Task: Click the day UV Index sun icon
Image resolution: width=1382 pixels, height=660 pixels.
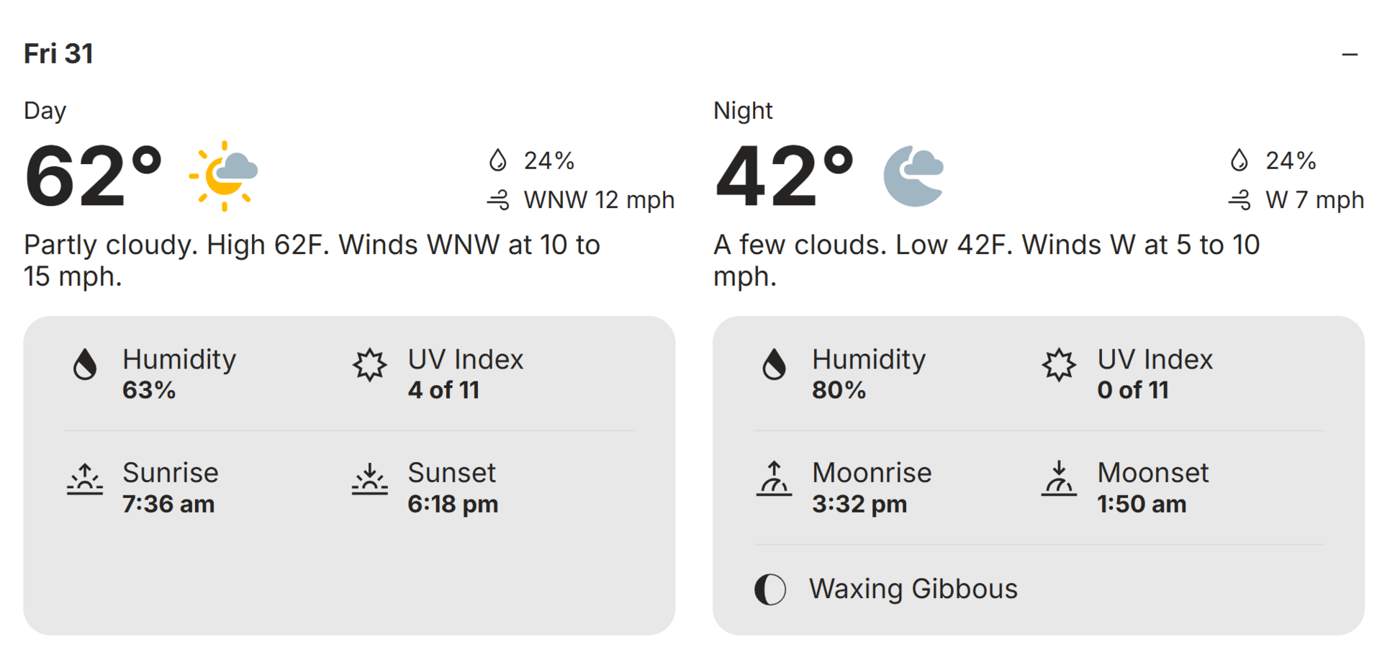Action: point(369,365)
